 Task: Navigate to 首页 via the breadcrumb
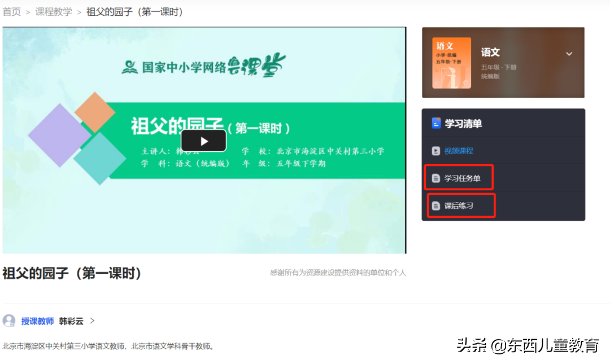(12, 11)
